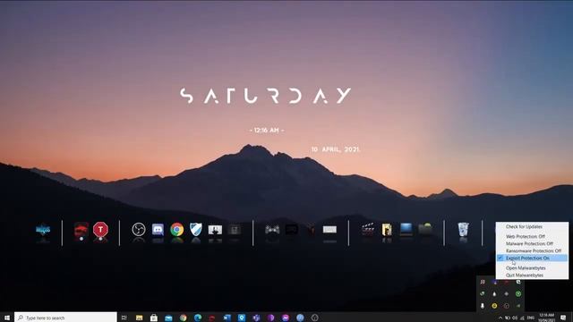
Task: Toggle Ransomware Protection in Malwarebytes menu
Action: point(532,250)
